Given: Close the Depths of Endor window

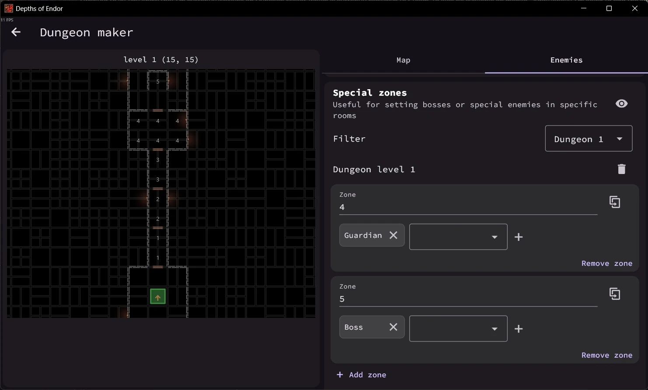Looking at the screenshot, I should coord(635,8).
